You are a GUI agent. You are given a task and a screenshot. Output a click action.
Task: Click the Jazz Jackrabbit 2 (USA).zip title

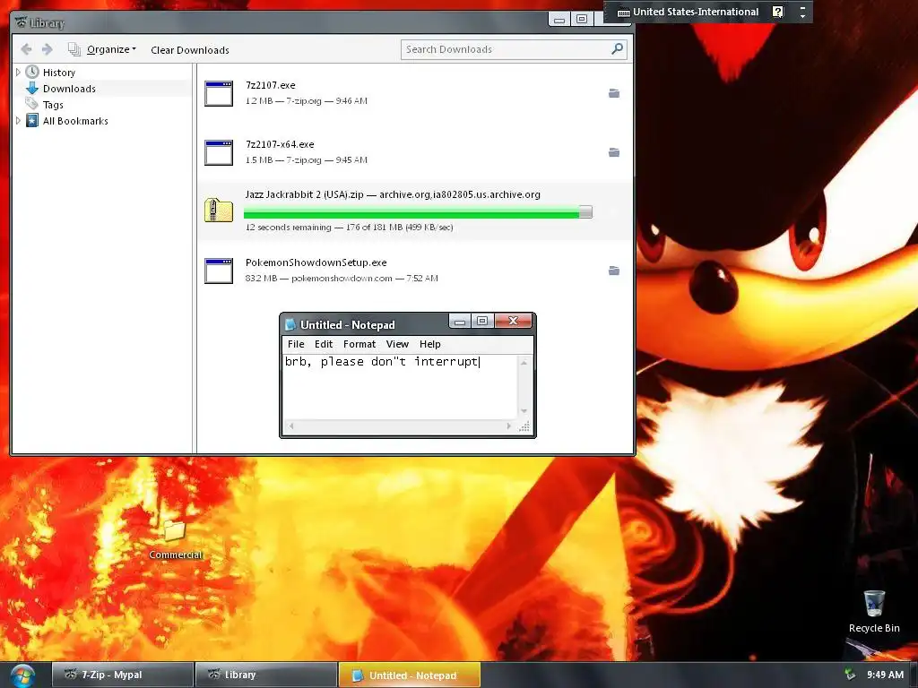(305, 194)
